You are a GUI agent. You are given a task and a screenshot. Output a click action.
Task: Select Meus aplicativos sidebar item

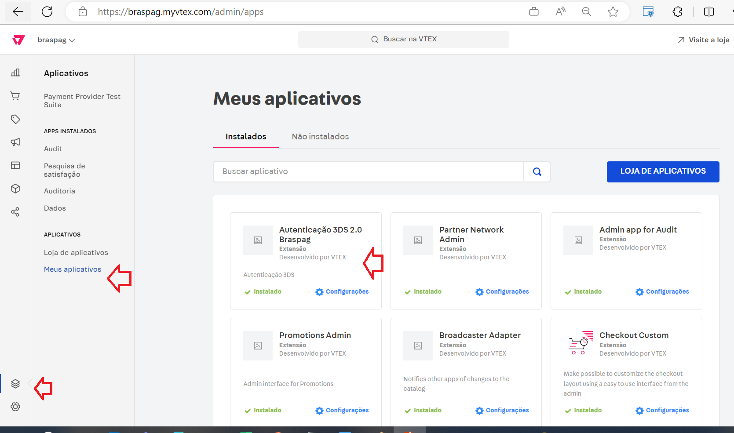click(73, 269)
